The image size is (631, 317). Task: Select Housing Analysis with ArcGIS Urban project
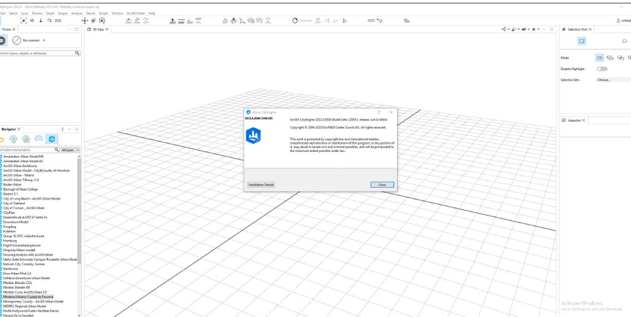tap(28, 254)
